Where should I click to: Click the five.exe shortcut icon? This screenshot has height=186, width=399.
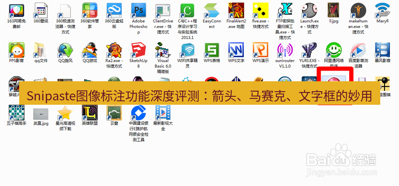261,11
